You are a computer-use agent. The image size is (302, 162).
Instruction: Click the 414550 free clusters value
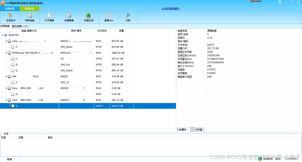[211, 73]
